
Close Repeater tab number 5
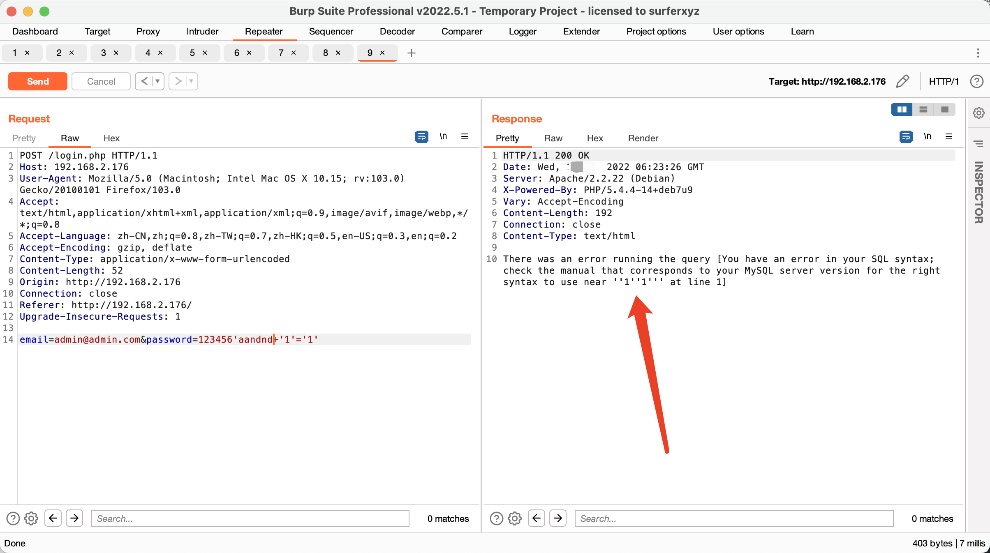pos(205,53)
